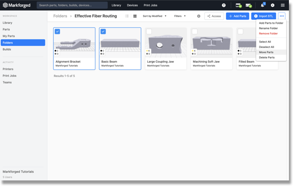
Task: Open Builds in the sidebar
Action: coord(7,49)
